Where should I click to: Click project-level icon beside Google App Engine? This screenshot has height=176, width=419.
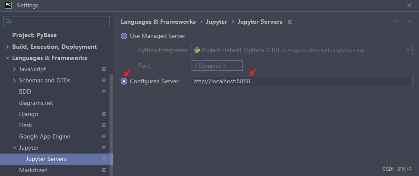[x=104, y=136]
